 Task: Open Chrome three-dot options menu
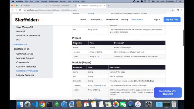pos(182,10)
